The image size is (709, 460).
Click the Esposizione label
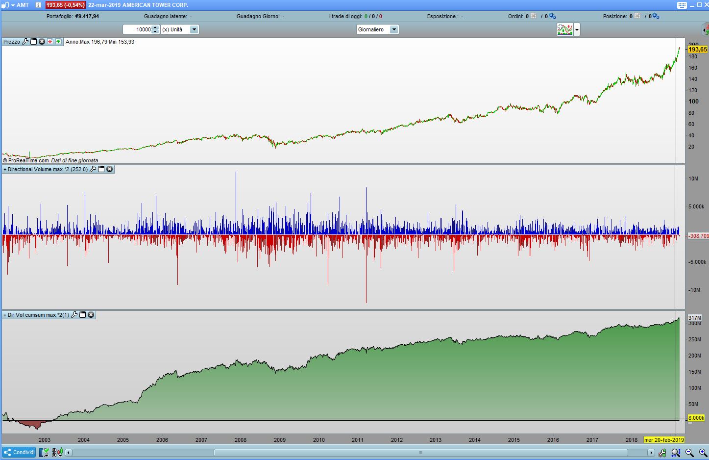(442, 16)
